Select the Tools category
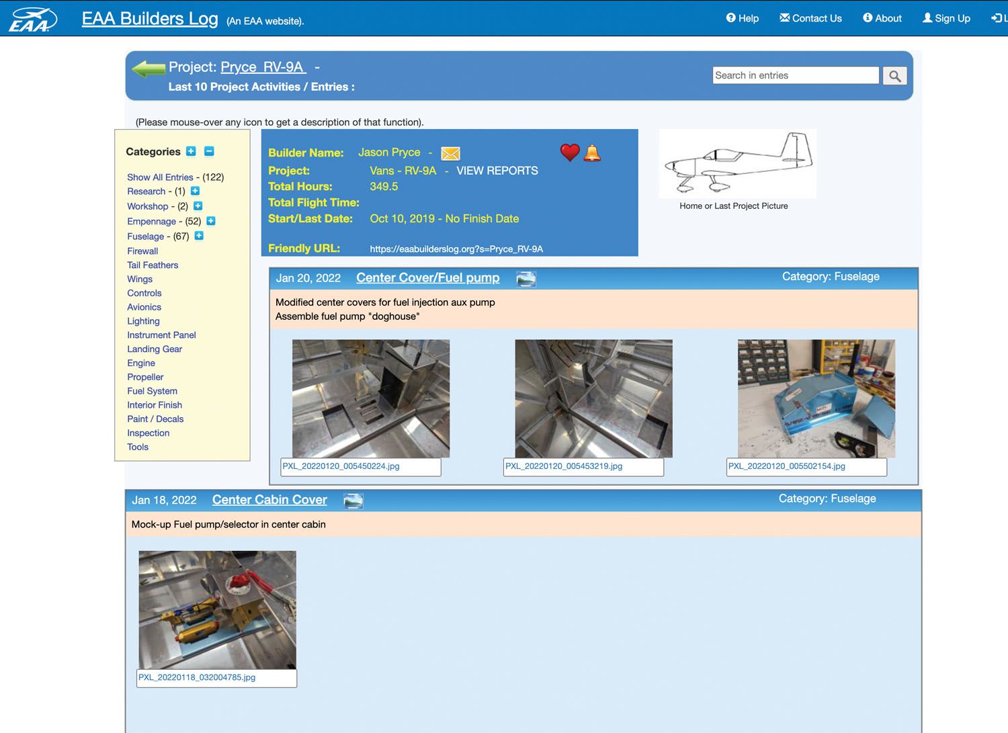Viewport: 1008px width, 733px height. coord(138,447)
